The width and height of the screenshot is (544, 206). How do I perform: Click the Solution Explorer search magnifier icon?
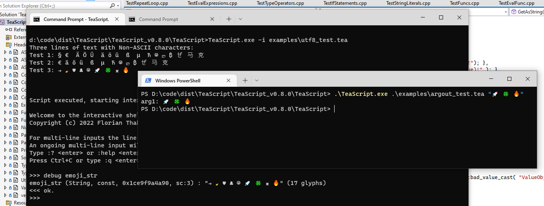pos(112,6)
